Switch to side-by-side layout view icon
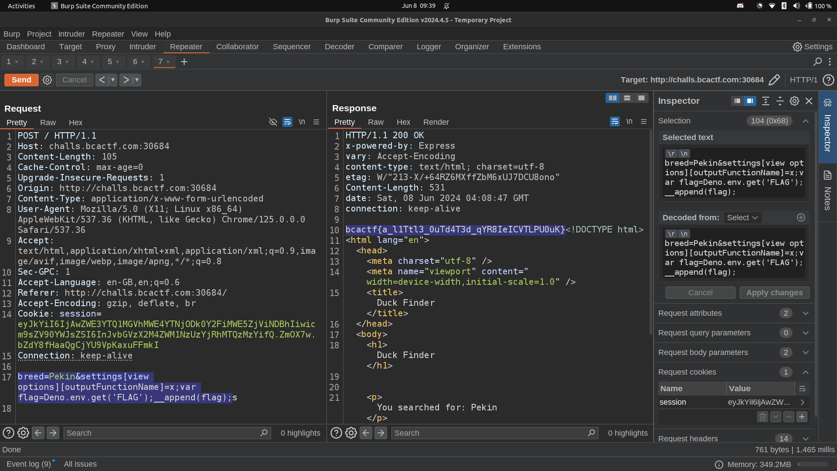 coord(612,98)
